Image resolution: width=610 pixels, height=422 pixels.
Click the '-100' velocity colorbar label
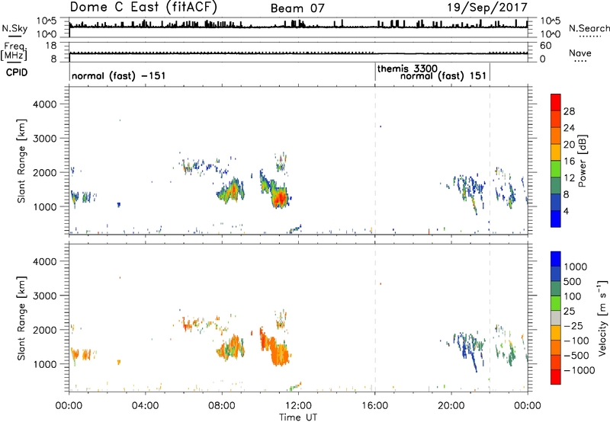coord(576,340)
